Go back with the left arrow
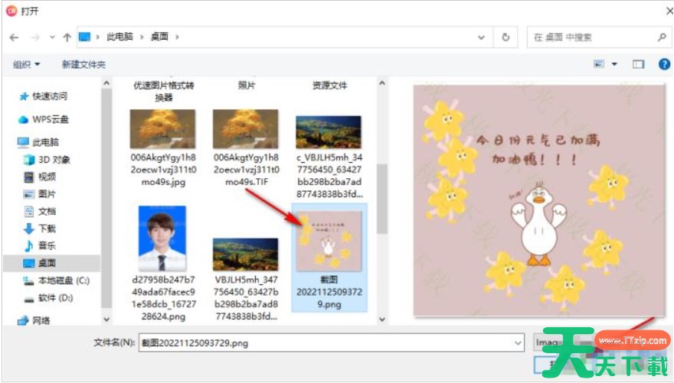Viewport: 674px width, 383px height. tap(14, 37)
